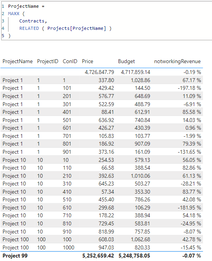Sort table by ProjectName column header
This screenshot has height=261, width=212.
point(18,62)
